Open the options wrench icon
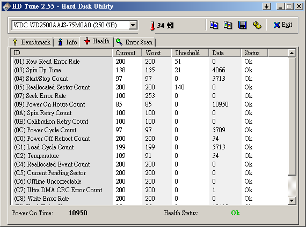Screen dimensions: 306x227 257,25
